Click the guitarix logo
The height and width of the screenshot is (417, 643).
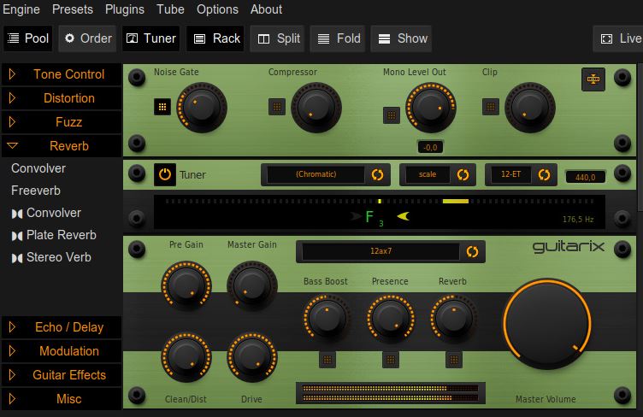pos(569,247)
